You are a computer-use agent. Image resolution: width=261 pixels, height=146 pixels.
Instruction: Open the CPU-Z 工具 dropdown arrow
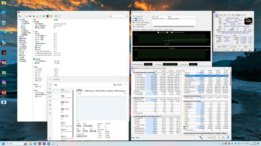point(237,50)
